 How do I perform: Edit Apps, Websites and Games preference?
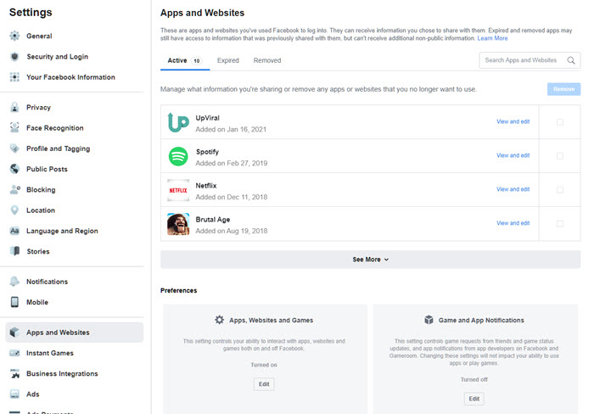pos(264,384)
